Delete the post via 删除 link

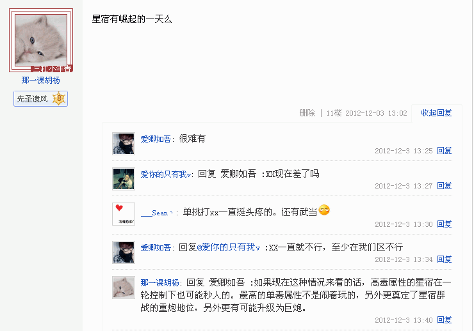point(307,113)
